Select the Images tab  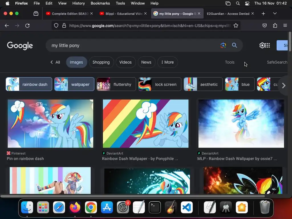[x=76, y=62]
